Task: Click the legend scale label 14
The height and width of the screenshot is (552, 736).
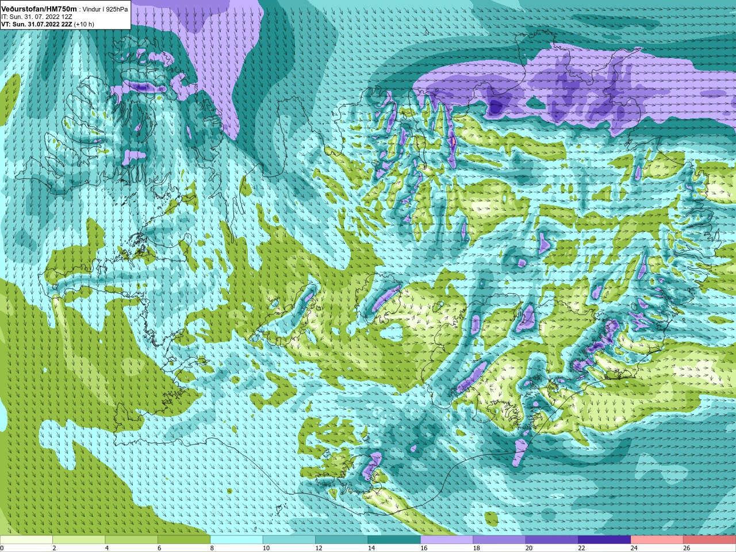Action: pos(371,549)
